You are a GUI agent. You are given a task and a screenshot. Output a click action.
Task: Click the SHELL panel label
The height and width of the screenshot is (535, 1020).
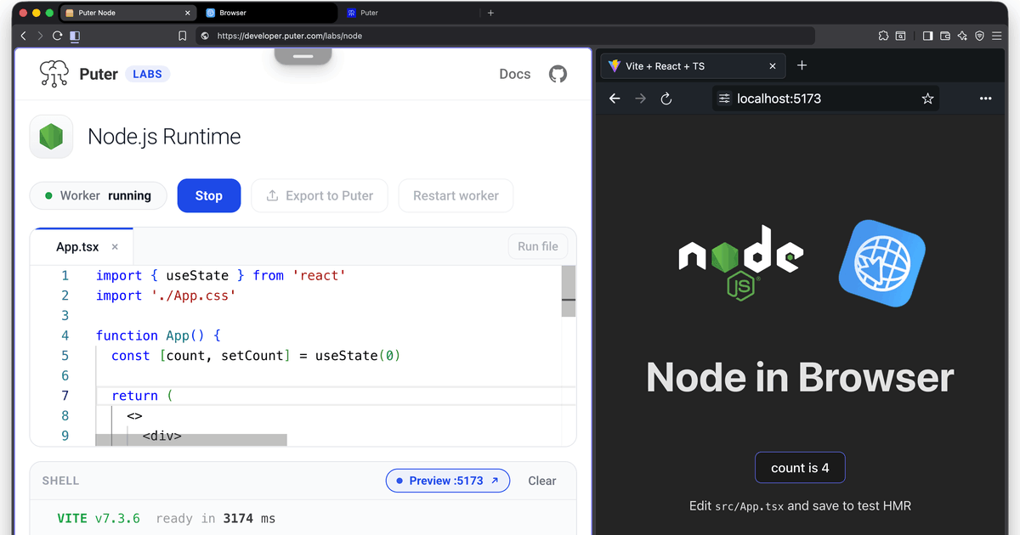60,481
